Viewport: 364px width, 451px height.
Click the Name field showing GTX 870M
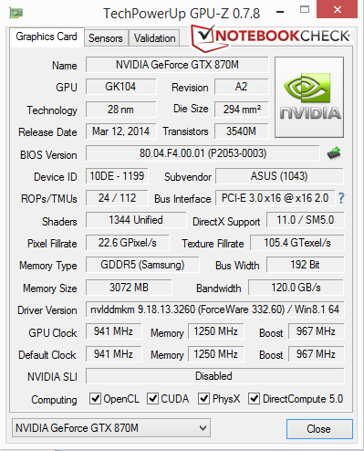click(x=177, y=65)
